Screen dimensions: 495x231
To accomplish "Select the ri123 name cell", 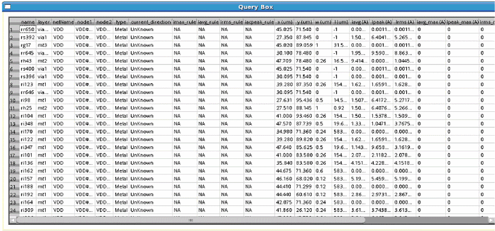I will click(28, 84).
